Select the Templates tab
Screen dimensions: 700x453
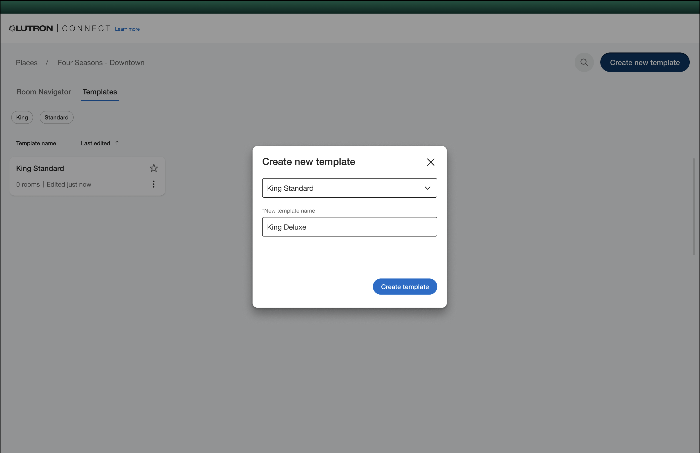click(100, 92)
